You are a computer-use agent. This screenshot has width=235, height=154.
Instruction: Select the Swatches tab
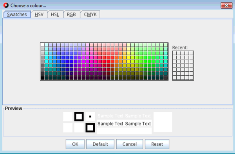(17, 14)
